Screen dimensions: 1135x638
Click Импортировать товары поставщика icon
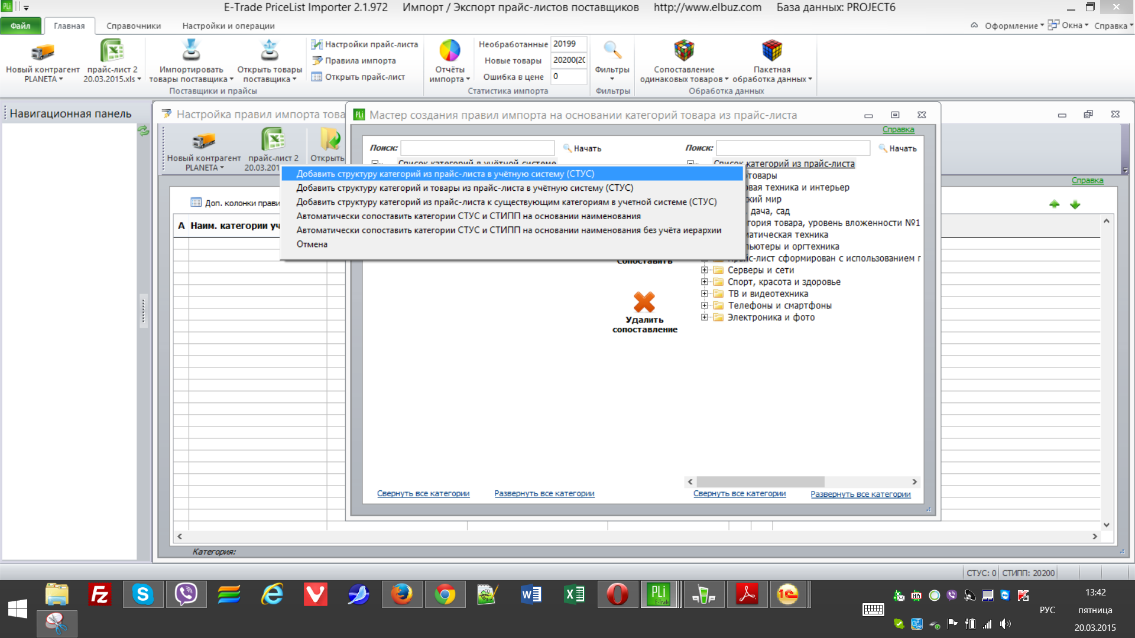coord(191,50)
